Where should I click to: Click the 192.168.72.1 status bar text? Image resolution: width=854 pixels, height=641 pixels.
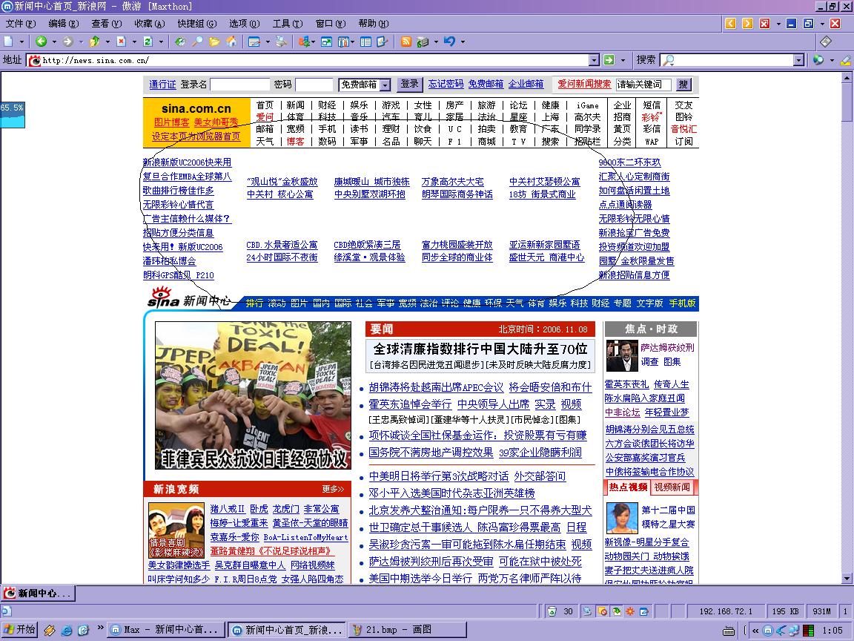(x=726, y=611)
